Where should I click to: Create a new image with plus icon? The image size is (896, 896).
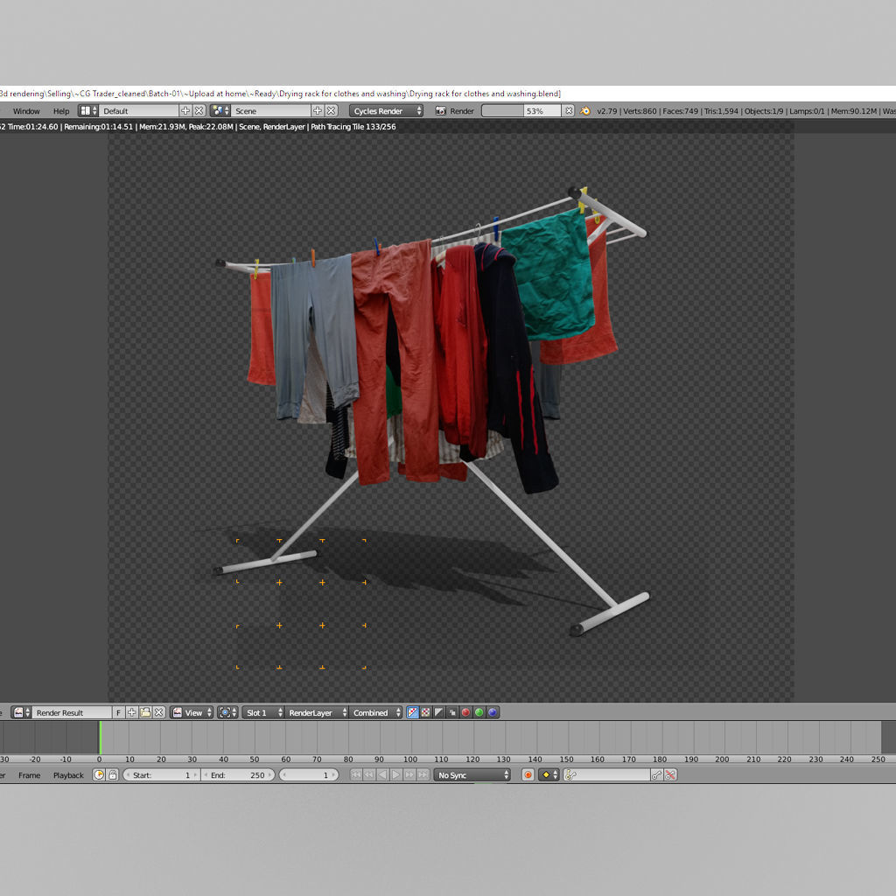click(x=132, y=712)
